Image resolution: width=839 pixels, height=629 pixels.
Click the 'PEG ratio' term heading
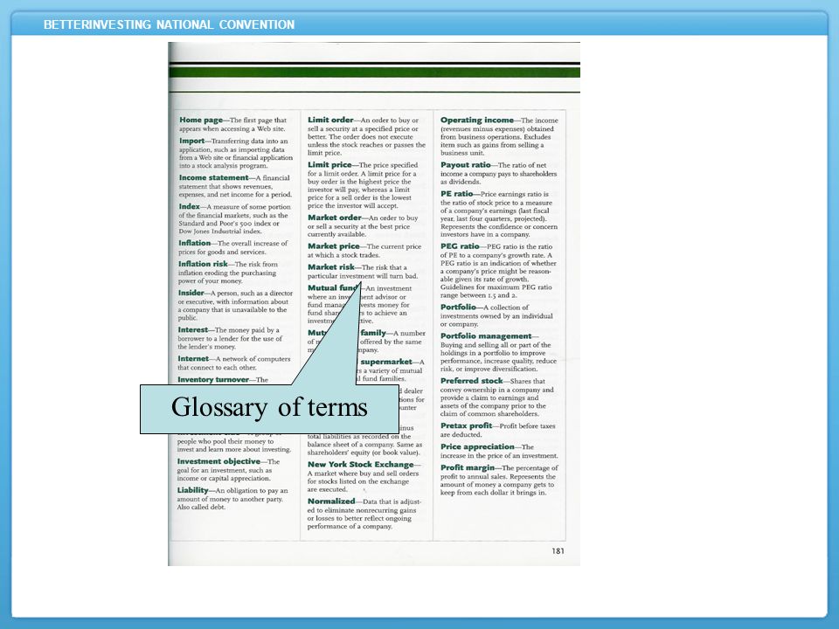point(460,246)
